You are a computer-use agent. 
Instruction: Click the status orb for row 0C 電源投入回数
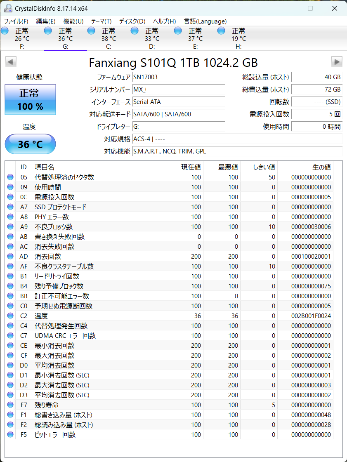(x=10, y=197)
